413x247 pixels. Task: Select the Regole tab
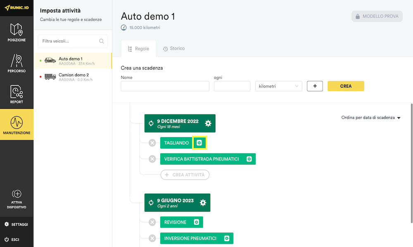(x=138, y=49)
